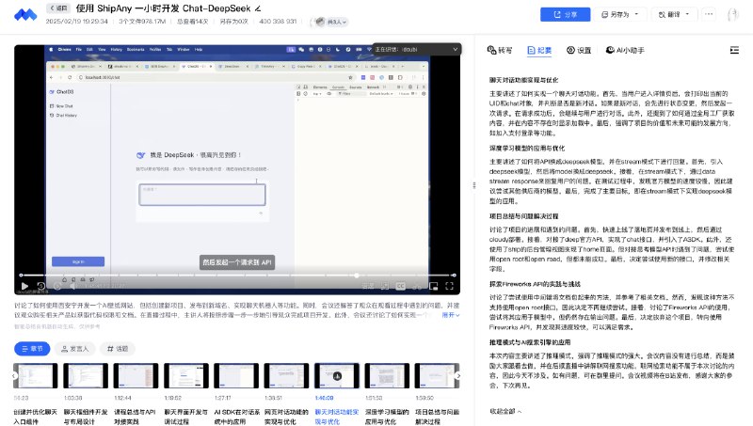Open the Translate (翻译) dropdown
The width and height of the screenshot is (753, 426).
(674, 14)
